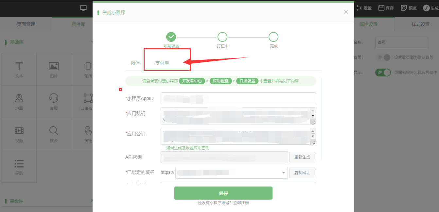
Task: Select the 客服 customer service widget
Action: [x=54, y=102]
